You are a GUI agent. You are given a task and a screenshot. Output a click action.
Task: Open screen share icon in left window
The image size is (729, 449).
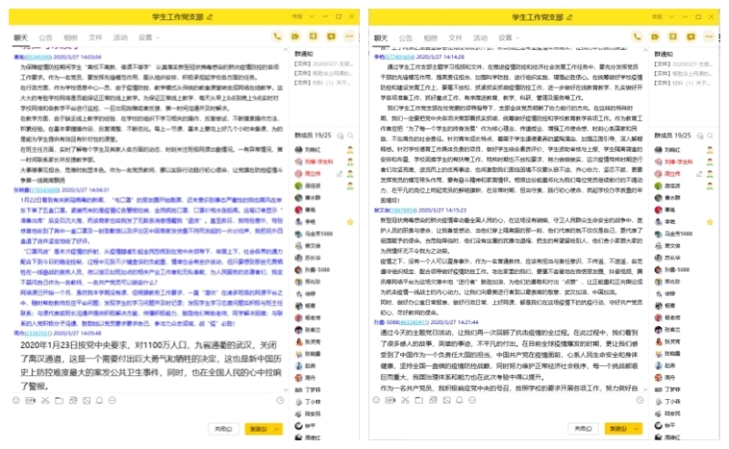pyautogui.click(x=313, y=36)
